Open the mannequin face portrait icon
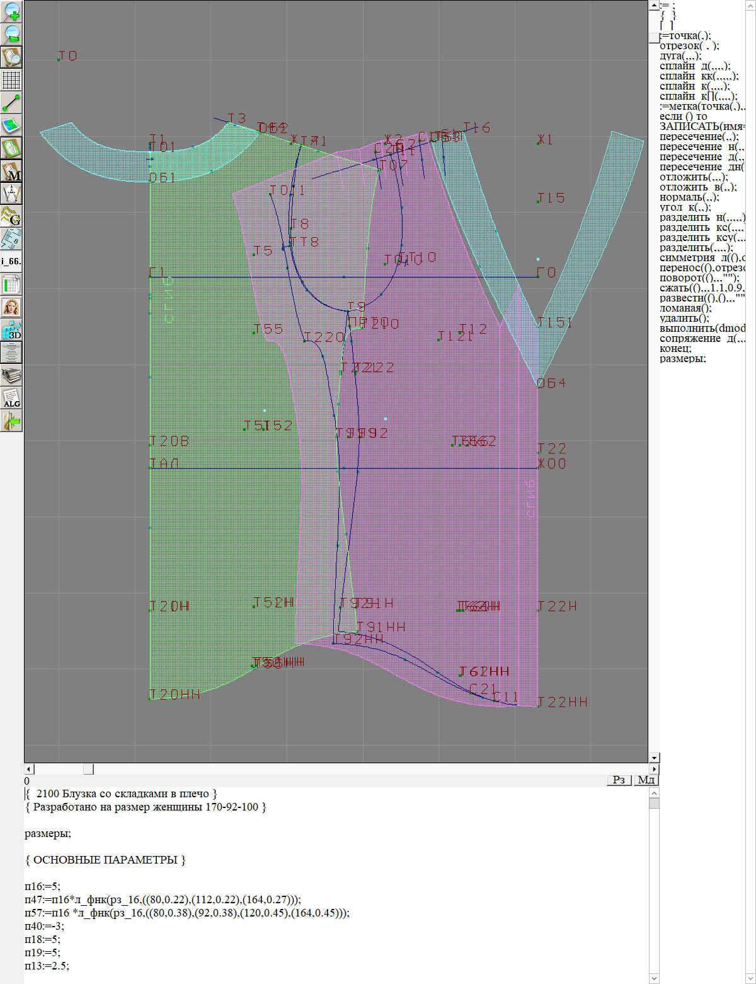 12,307
